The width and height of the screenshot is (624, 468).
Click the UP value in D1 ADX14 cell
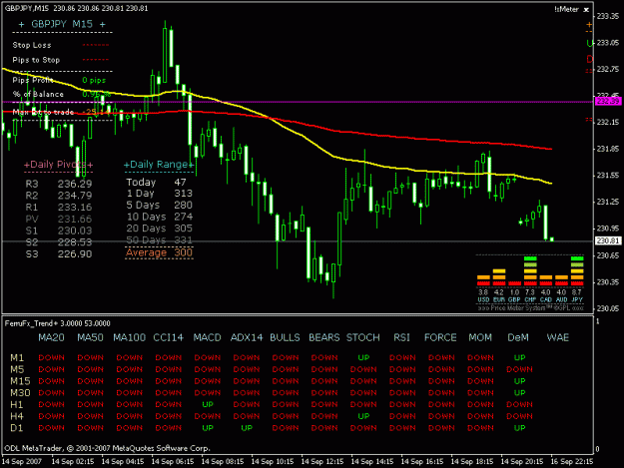coord(247,428)
